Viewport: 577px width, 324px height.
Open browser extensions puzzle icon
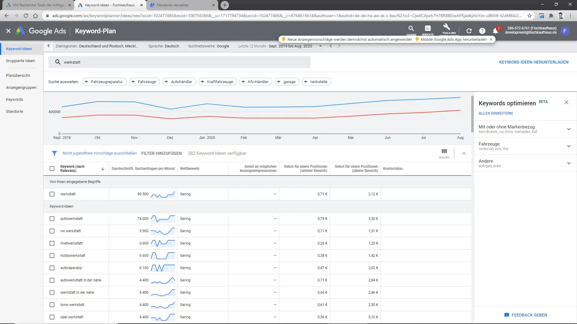click(x=551, y=16)
